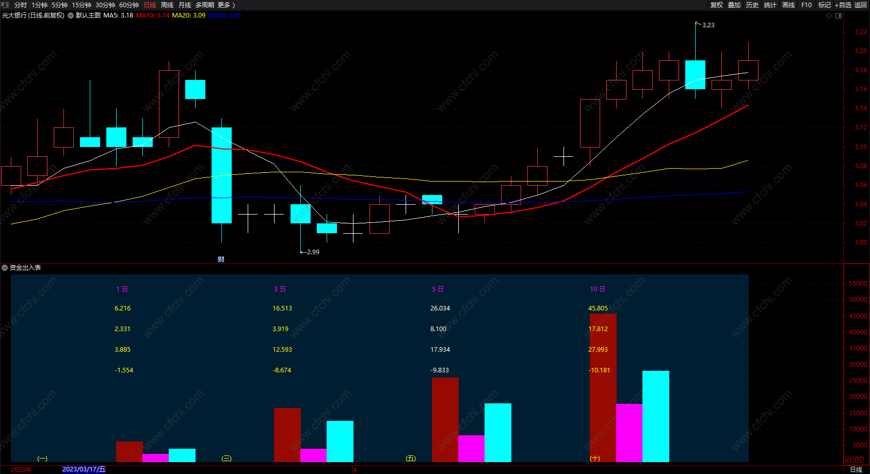Click the 叠加 overlay button

(734, 5)
